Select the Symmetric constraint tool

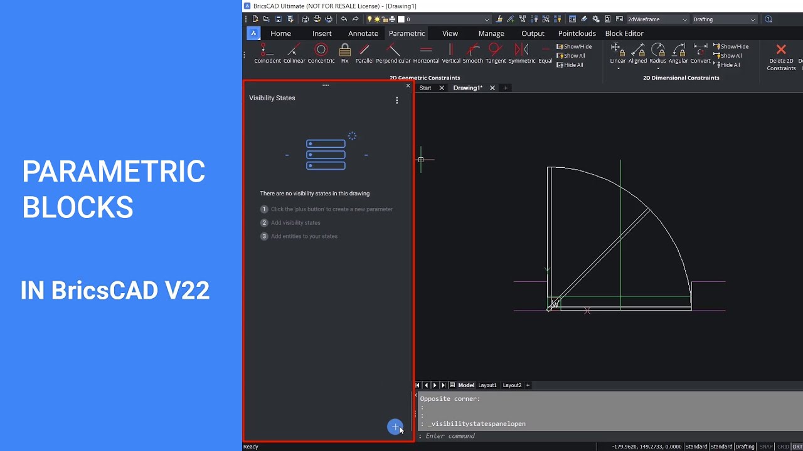[x=522, y=53]
